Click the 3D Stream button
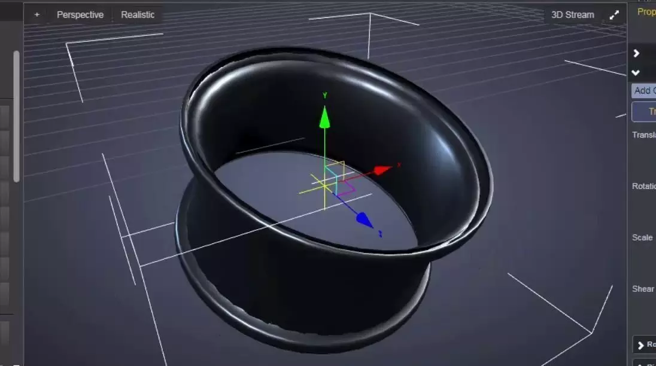The height and width of the screenshot is (366, 656). 572,14
